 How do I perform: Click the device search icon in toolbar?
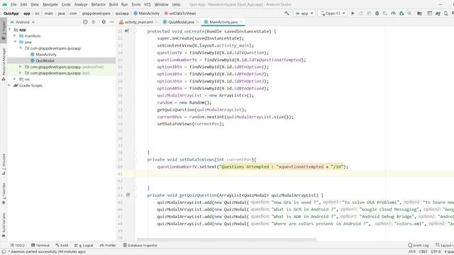click(446, 13)
